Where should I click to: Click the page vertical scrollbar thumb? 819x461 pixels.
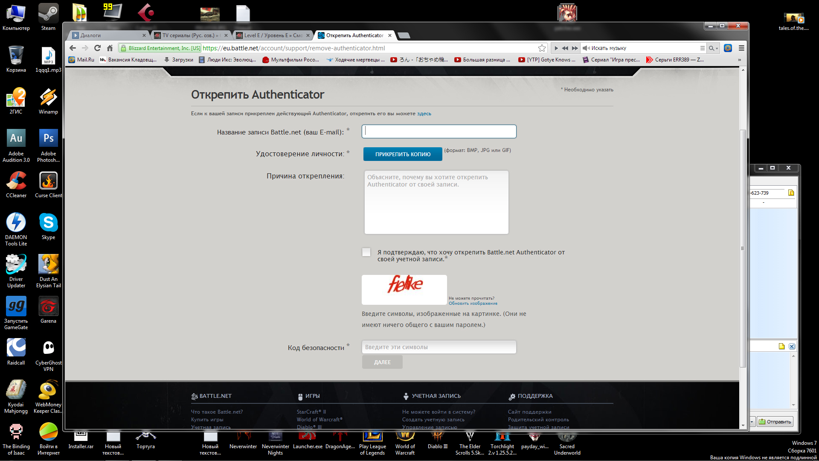743,248
